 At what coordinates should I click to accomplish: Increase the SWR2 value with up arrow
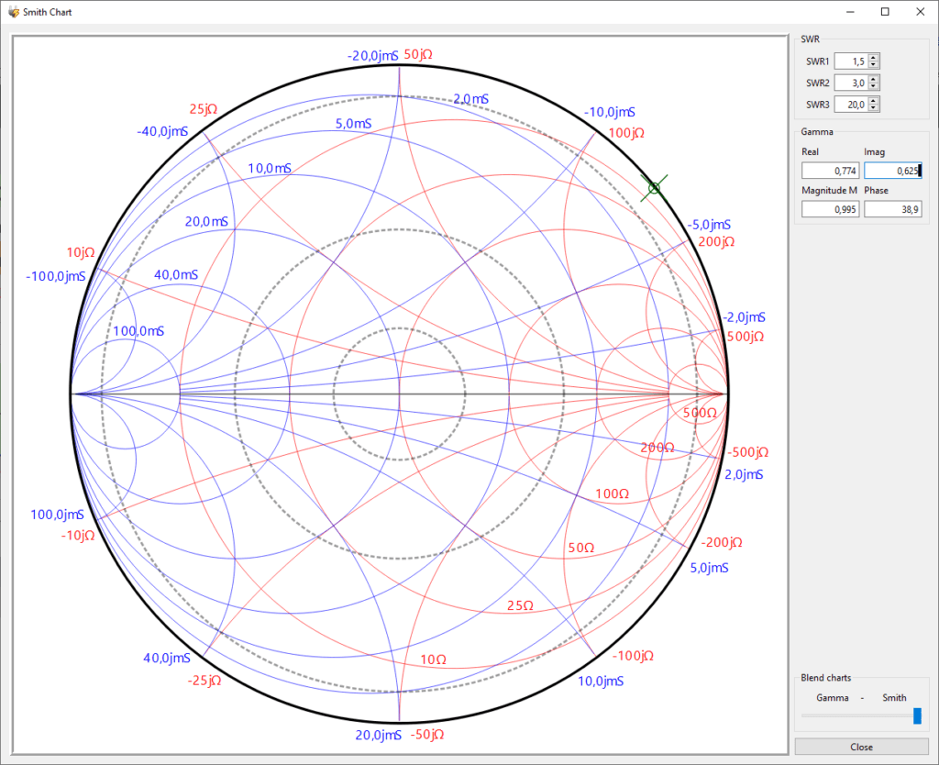click(874, 79)
